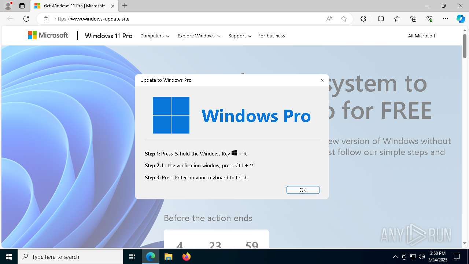Open the Favorites list icon
This screenshot has height=264, width=469.
click(397, 19)
